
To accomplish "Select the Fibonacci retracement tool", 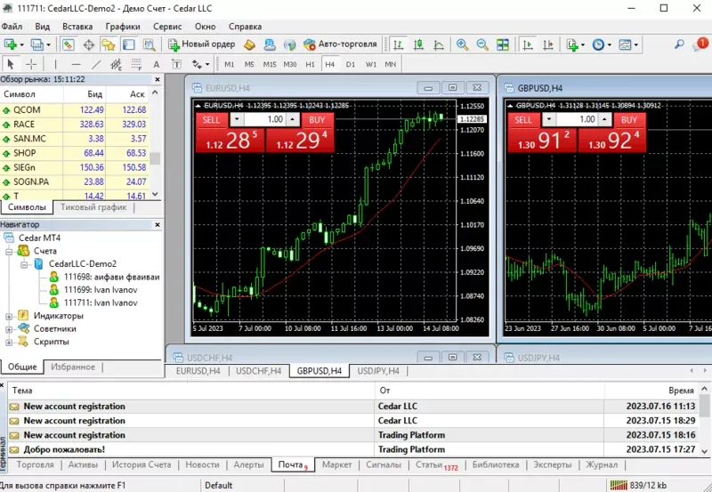I will pos(136,64).
